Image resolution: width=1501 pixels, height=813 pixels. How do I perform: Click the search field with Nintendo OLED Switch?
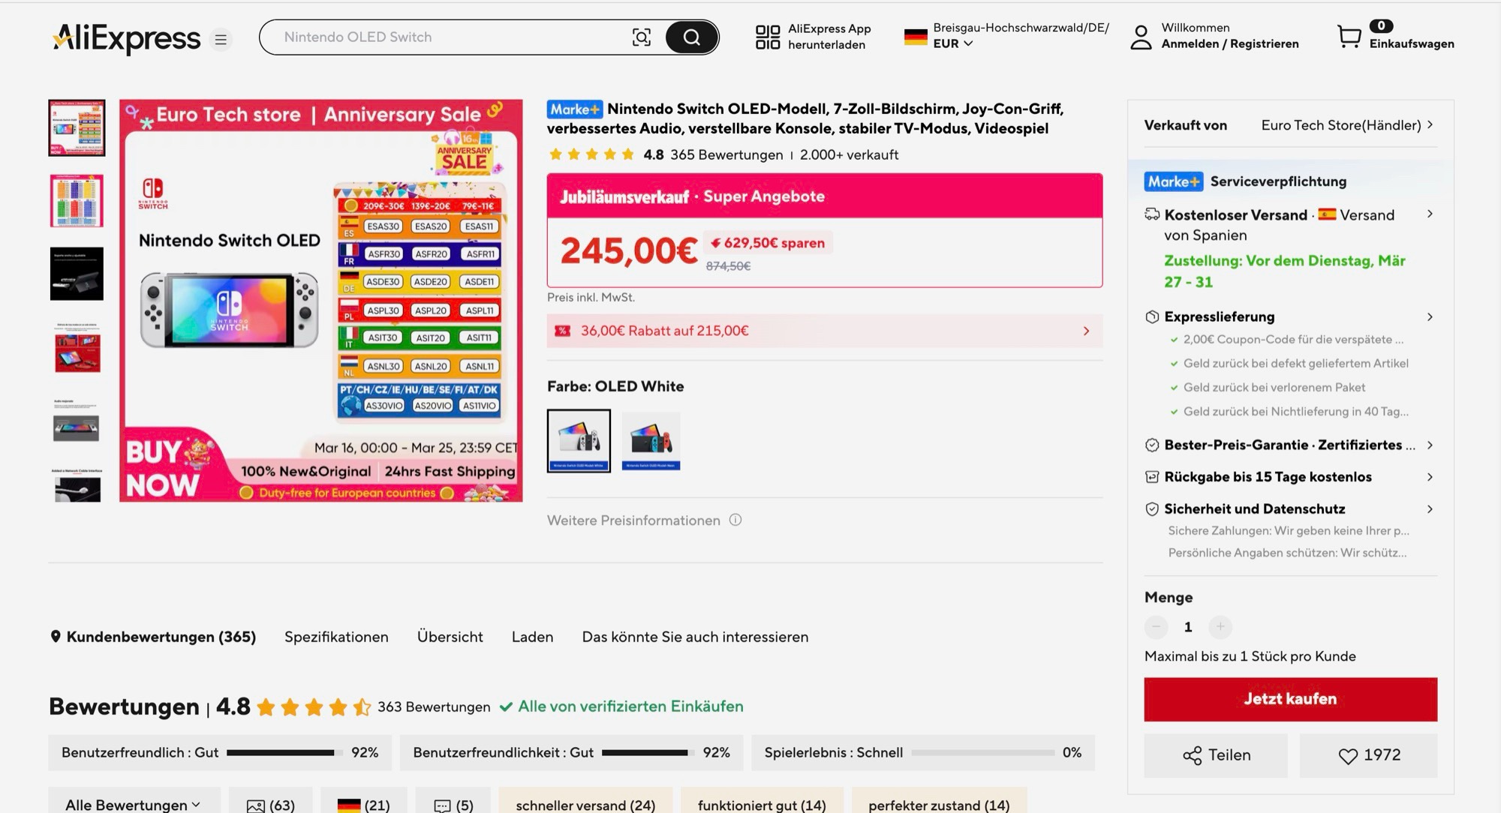(450, 37)
